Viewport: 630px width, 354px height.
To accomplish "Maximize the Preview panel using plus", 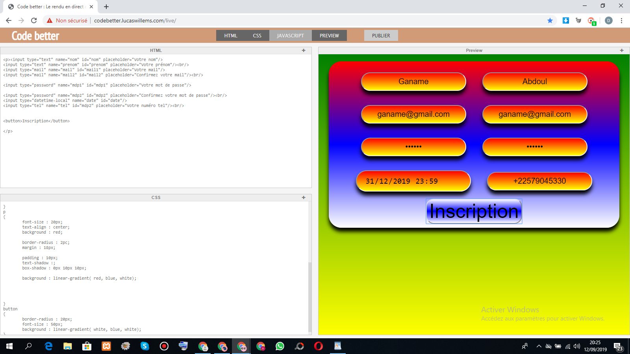I will (622, 50).
